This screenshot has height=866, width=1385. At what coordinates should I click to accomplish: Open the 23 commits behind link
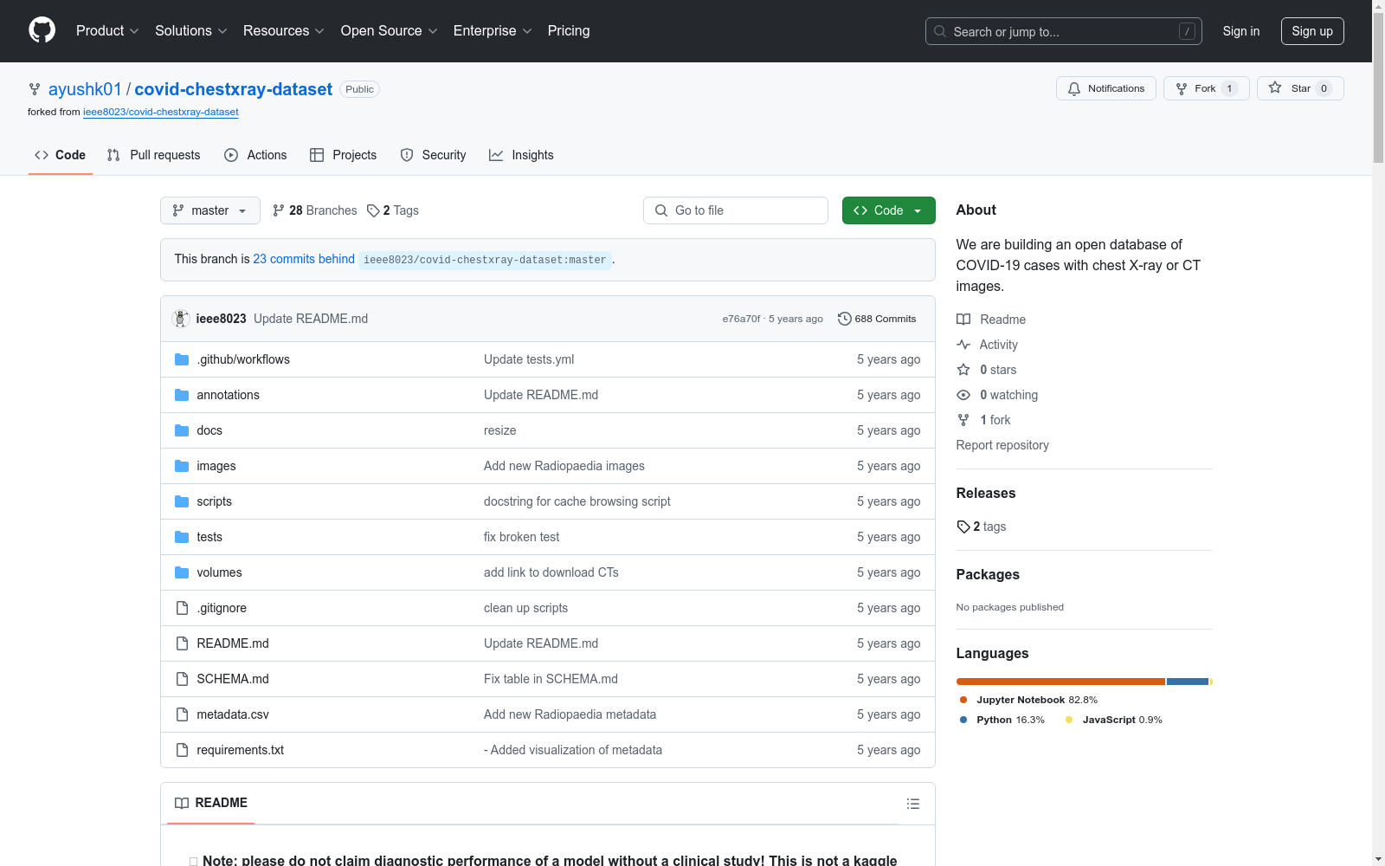[304, 259]
